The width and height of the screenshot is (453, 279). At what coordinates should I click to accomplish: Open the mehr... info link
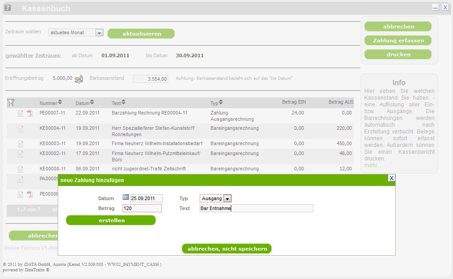pyautogui.click(x=372, y=165)
